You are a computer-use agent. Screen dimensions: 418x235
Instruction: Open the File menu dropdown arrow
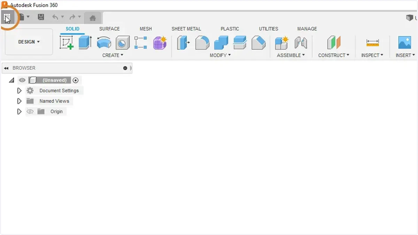28,17
